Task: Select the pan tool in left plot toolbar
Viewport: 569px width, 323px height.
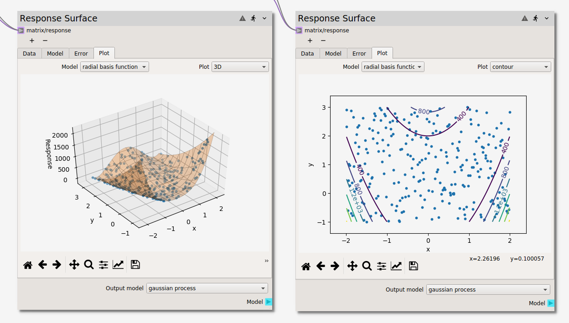Action: pos(74,265)
